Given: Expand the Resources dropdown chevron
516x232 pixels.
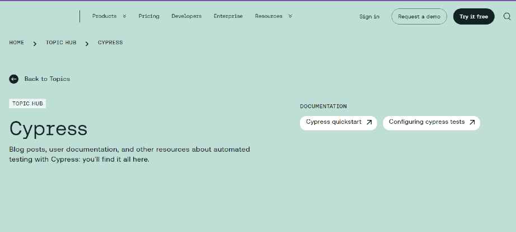Looking at the screenshot, I should (290, 16).
